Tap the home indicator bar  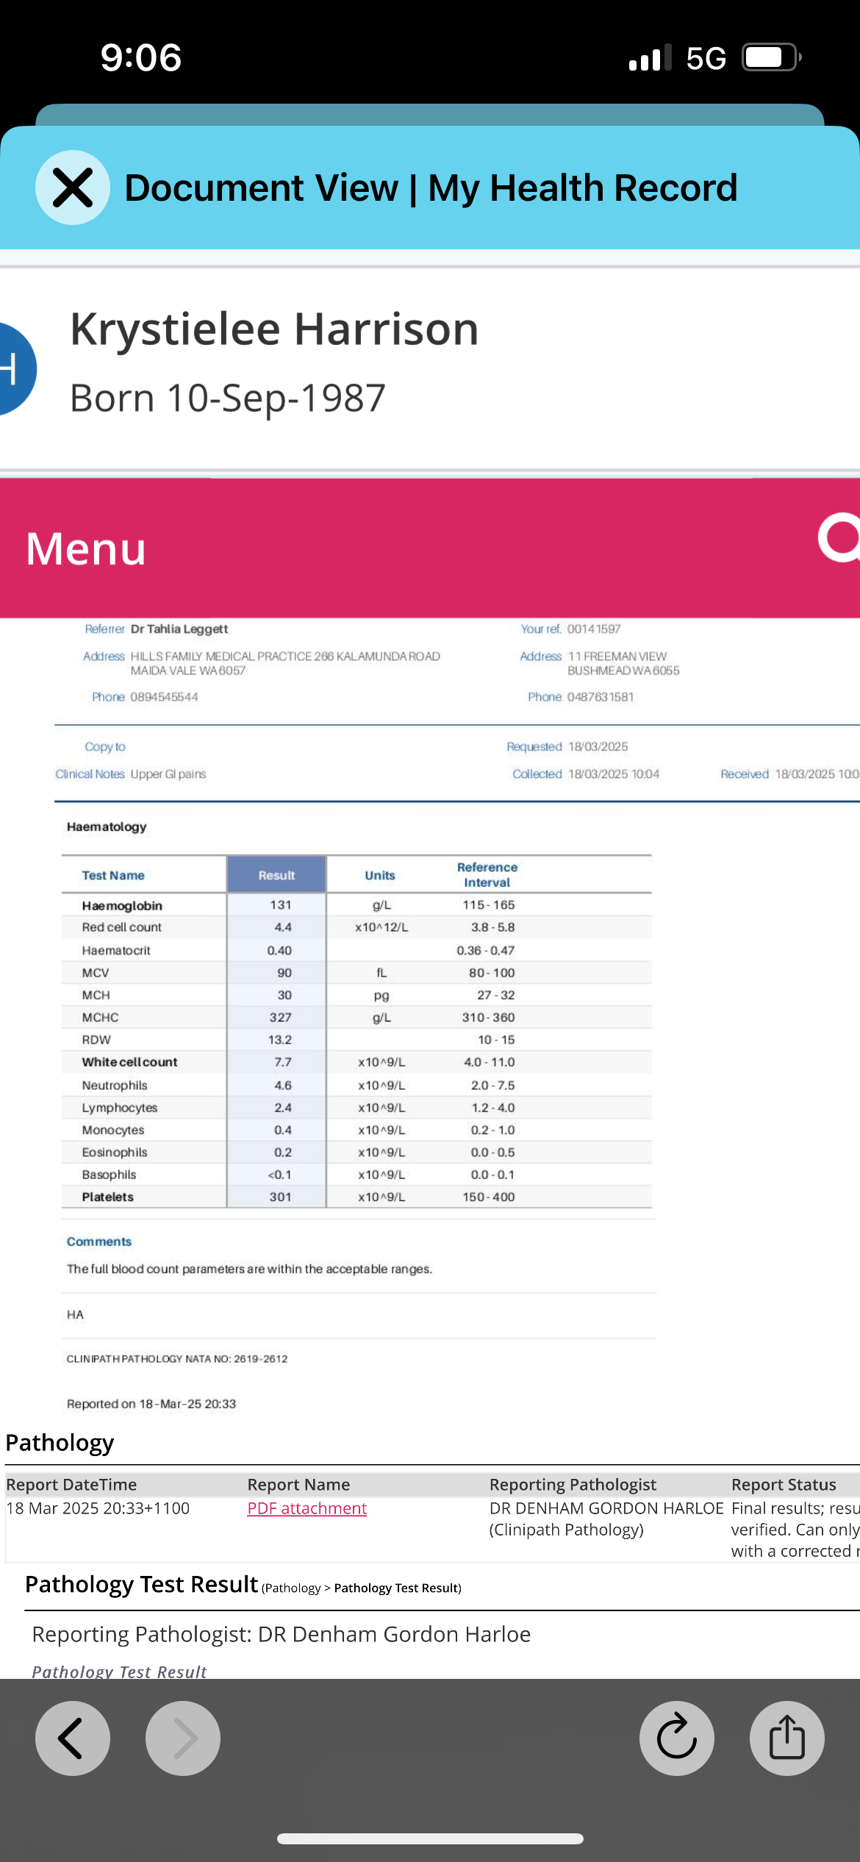pos(430,1838)
